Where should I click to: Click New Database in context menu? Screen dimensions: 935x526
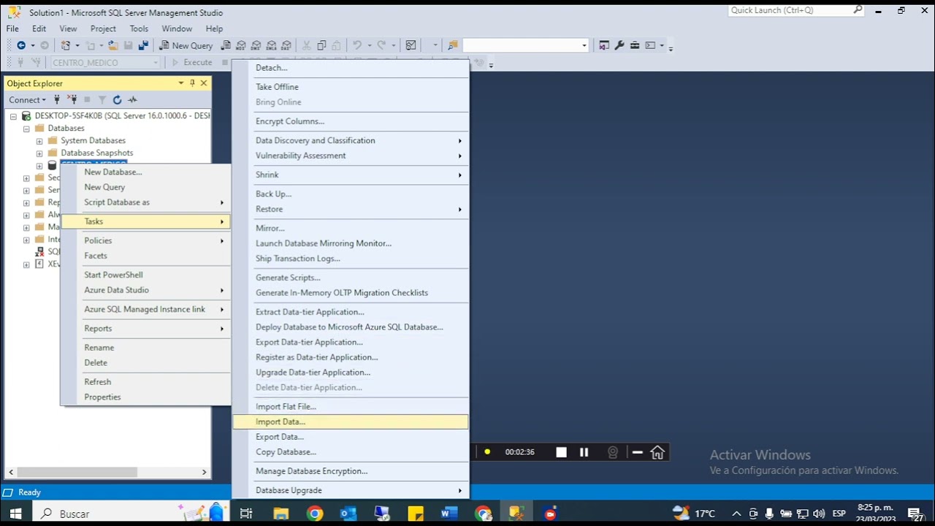click(x=146, y=172)
